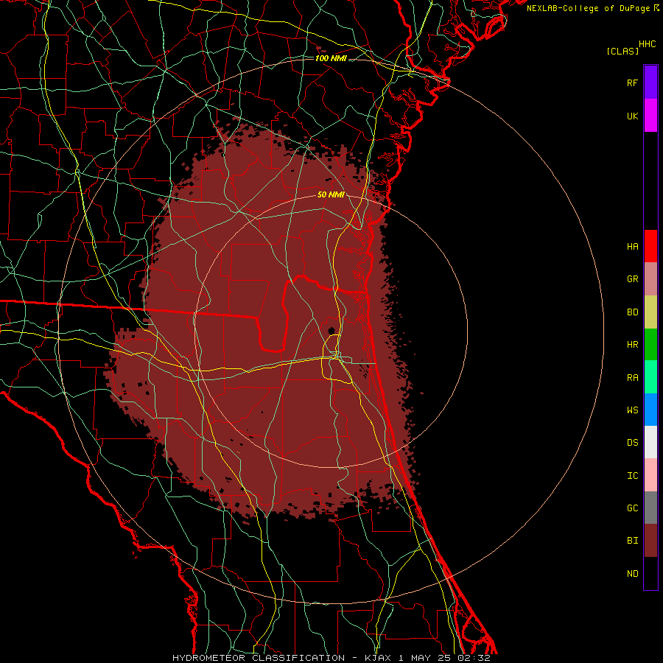
Task: Click the [CLAS] units label
Action: coord(622,51)
